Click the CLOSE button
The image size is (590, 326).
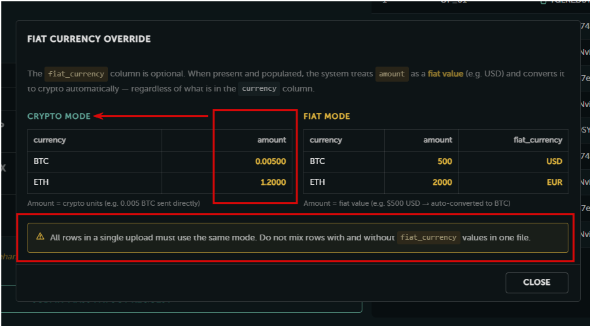(x=536, y=282)
